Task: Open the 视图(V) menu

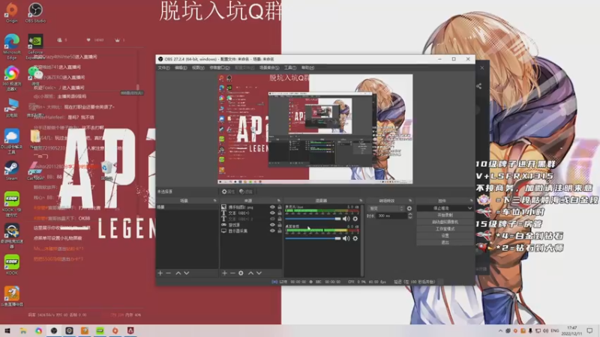Action: pos(198,67)
